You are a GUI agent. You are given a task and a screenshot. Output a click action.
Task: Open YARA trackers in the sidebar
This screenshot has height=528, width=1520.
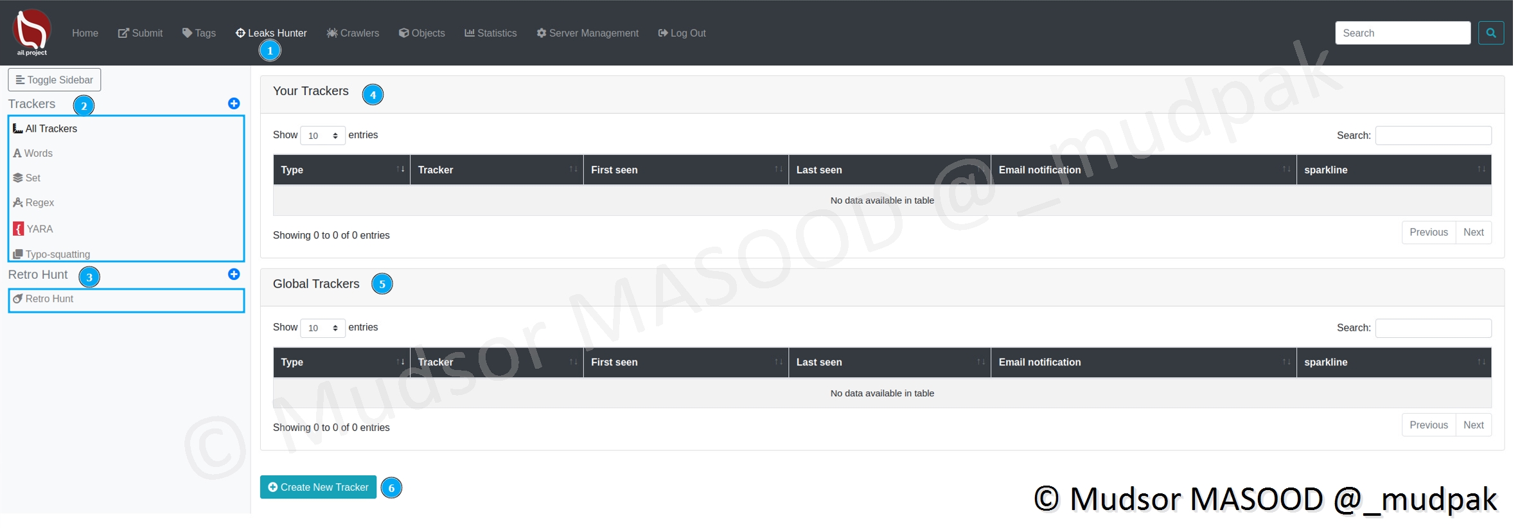click(39, 229)
